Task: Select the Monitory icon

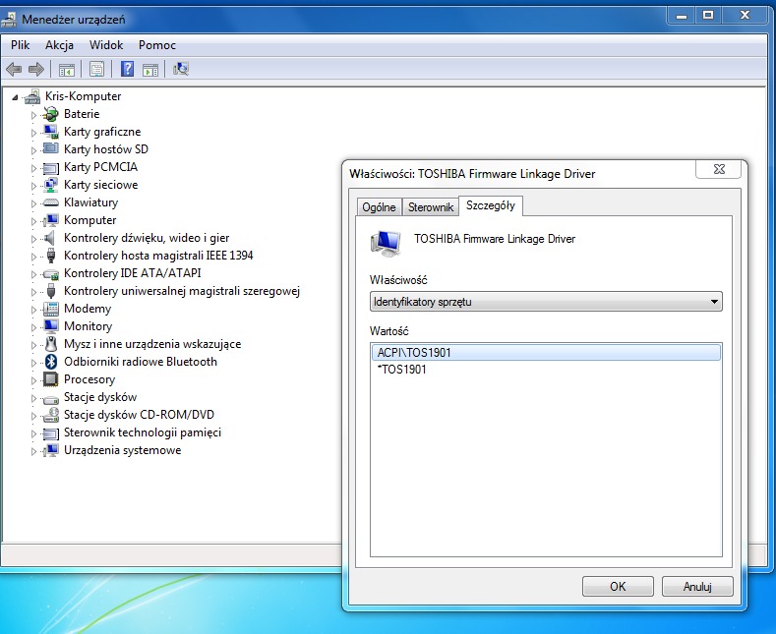Action: (50, 326)
